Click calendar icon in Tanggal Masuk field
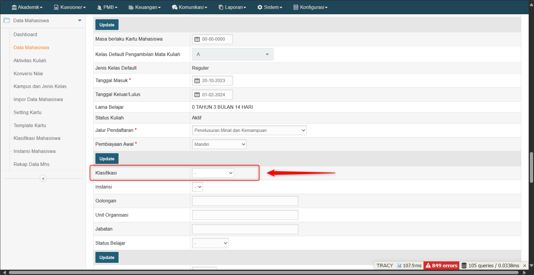534x275 pixels. click(x=197, y=81)
